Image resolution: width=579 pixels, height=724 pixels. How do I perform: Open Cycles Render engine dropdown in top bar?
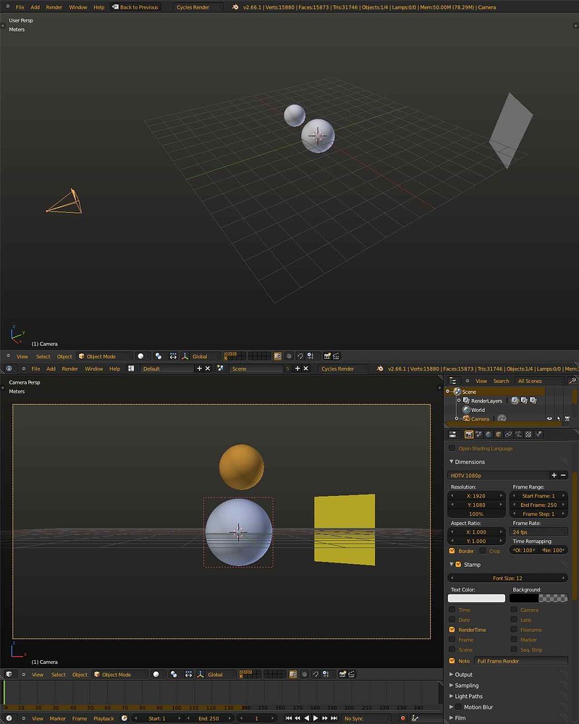pyautogui.click(x=198, y=7)
